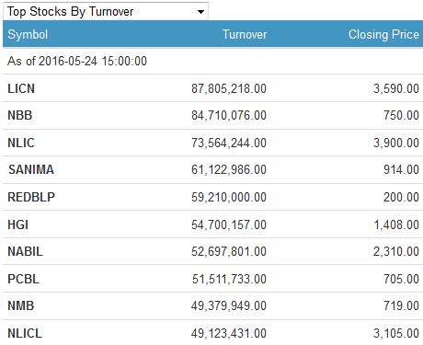Viewport: 423px width, 345px height.
Task: Open the NBB stock symbol link
Action: pyautogui.click(x=20, y=115)
